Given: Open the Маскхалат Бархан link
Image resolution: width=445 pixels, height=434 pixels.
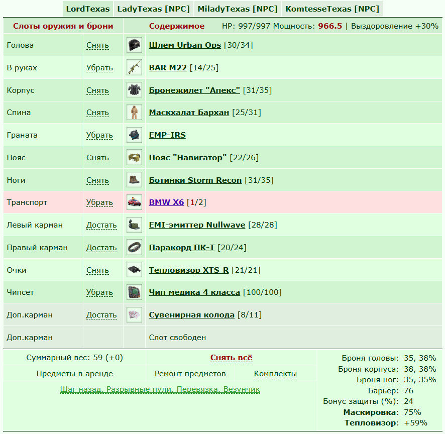Looking at the screenshot, I should [x=189, y=113].
